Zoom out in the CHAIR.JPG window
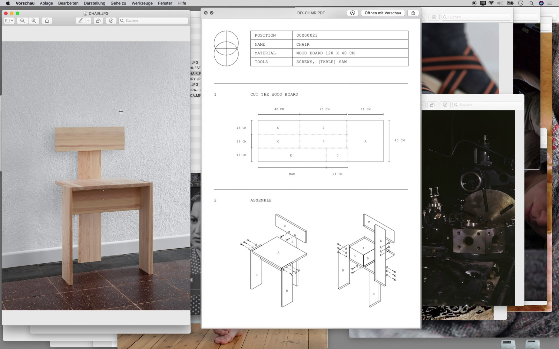The image size is (559, 349). click(x=22, y=21)
